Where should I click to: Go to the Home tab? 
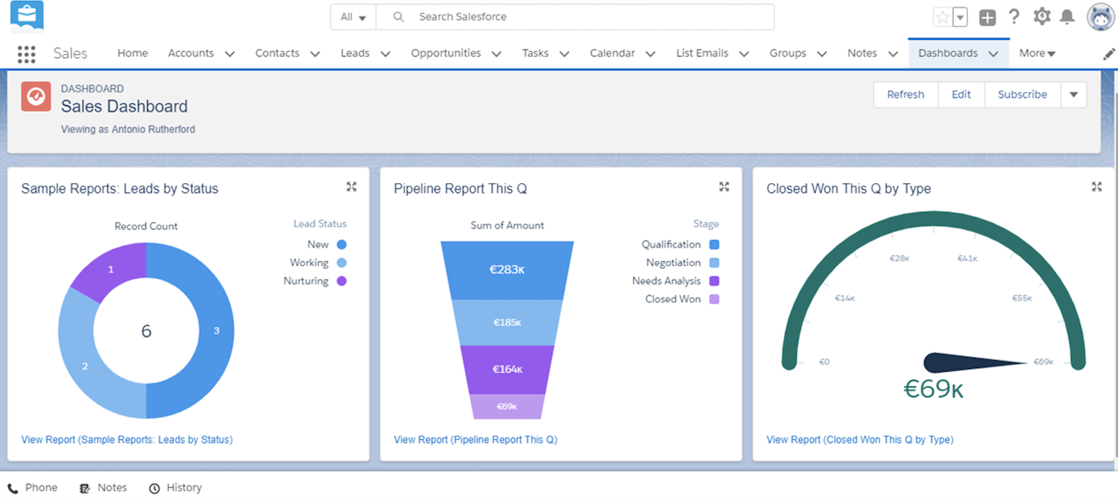coord(132,53)
